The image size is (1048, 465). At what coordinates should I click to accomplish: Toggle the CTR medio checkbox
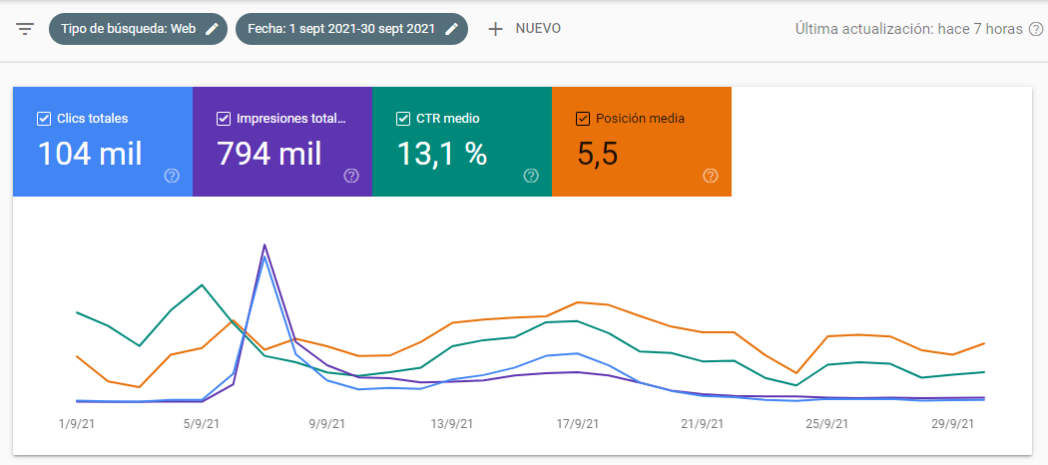click(x=403, y=119)
